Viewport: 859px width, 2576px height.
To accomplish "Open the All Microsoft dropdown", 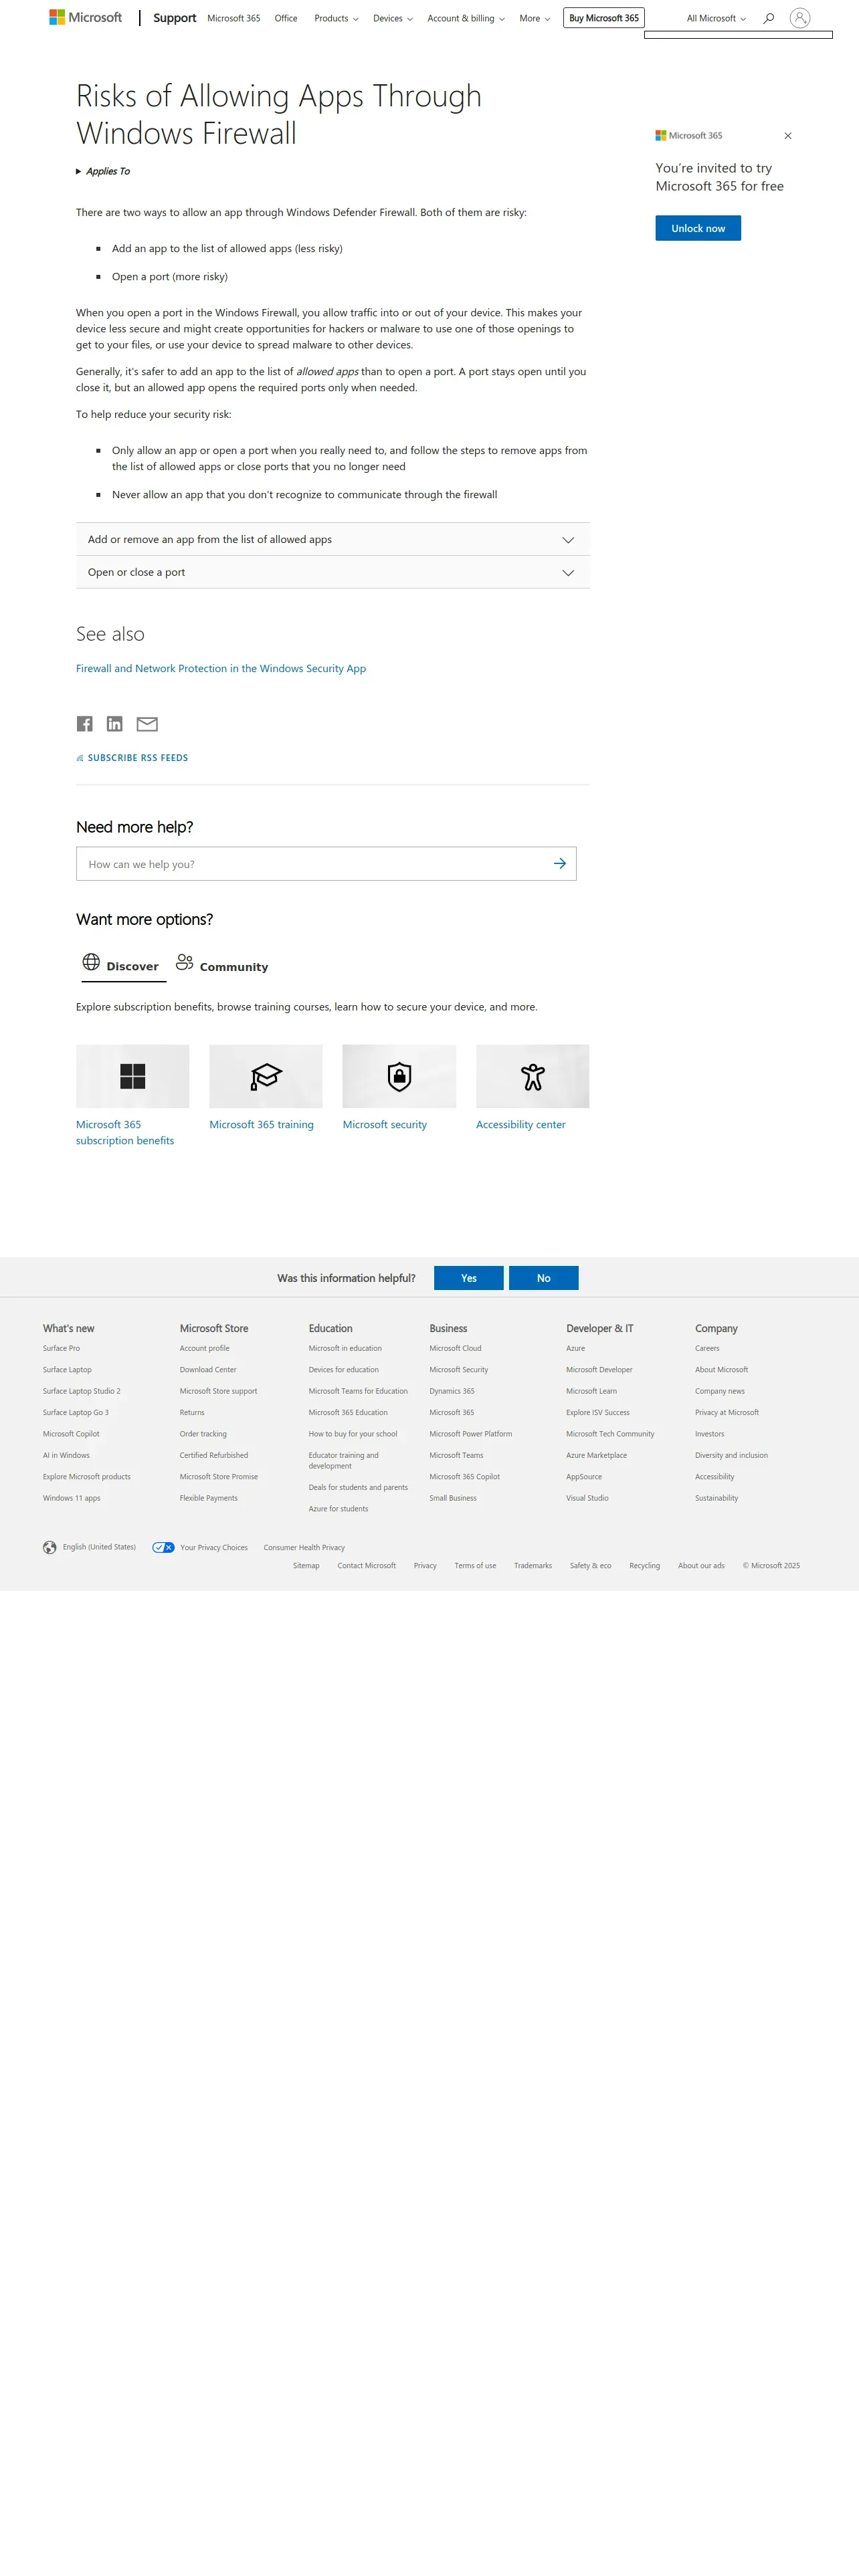I will coord(716,18).
